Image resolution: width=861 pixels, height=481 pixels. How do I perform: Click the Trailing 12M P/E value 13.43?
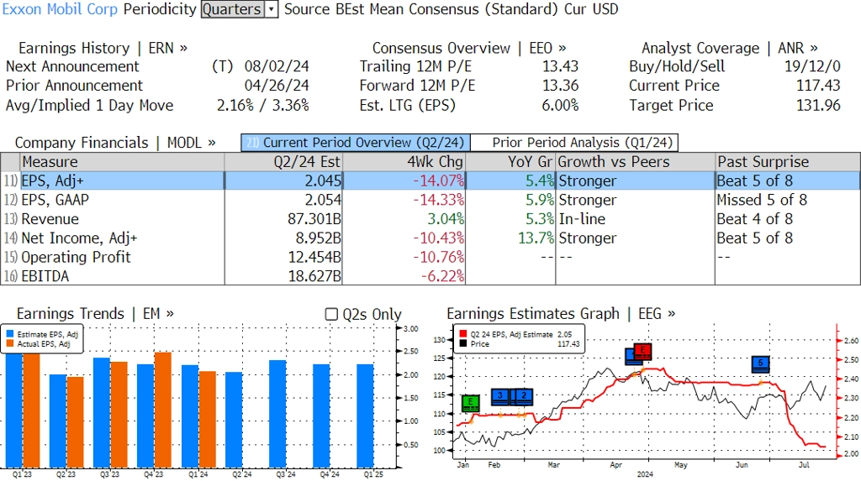coord(561,67)
